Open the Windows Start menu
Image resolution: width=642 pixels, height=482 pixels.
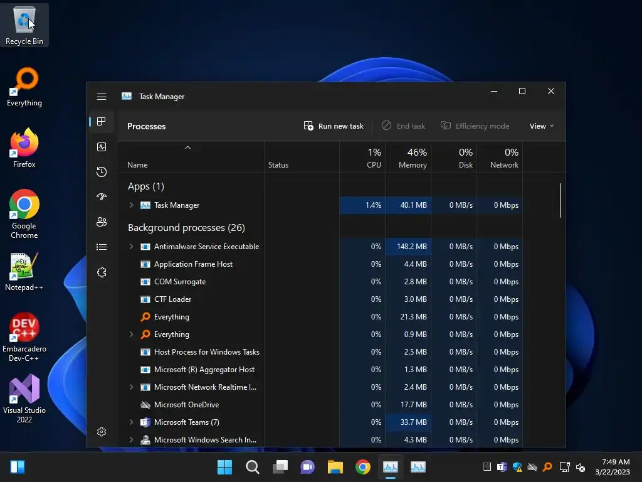pos(224,467)
